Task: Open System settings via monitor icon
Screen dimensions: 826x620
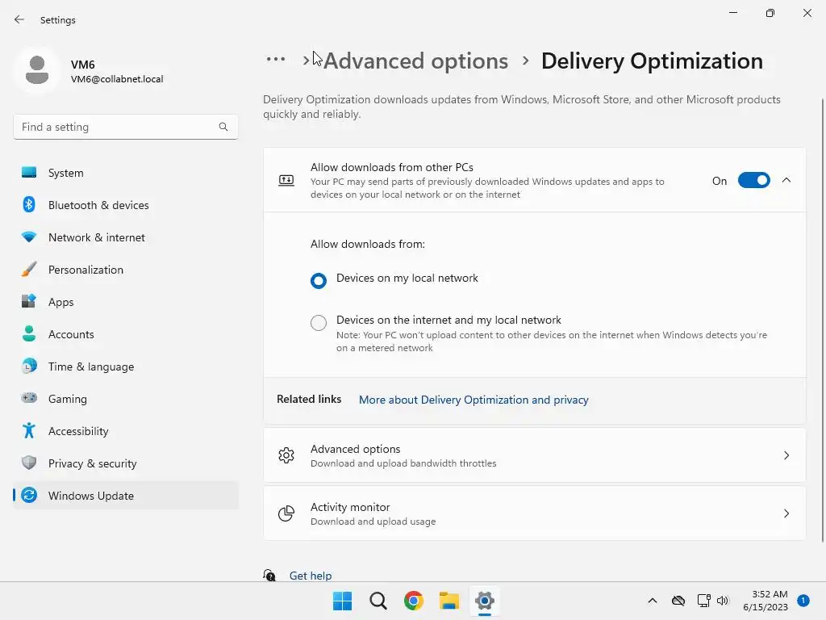Action: (x=29, y=173)
